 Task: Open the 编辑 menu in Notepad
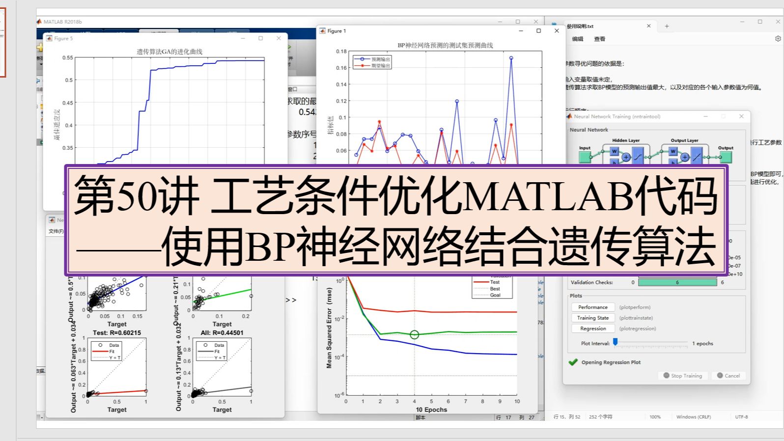[578, 39]
